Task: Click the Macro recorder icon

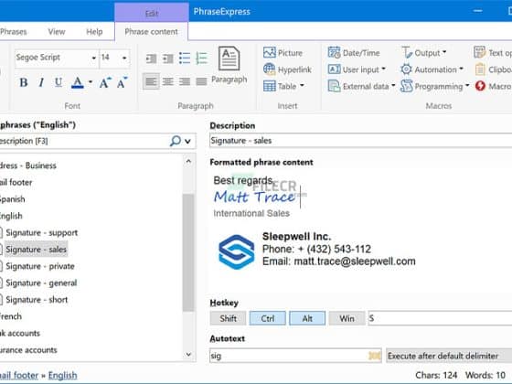Action: tap(480, 86)
